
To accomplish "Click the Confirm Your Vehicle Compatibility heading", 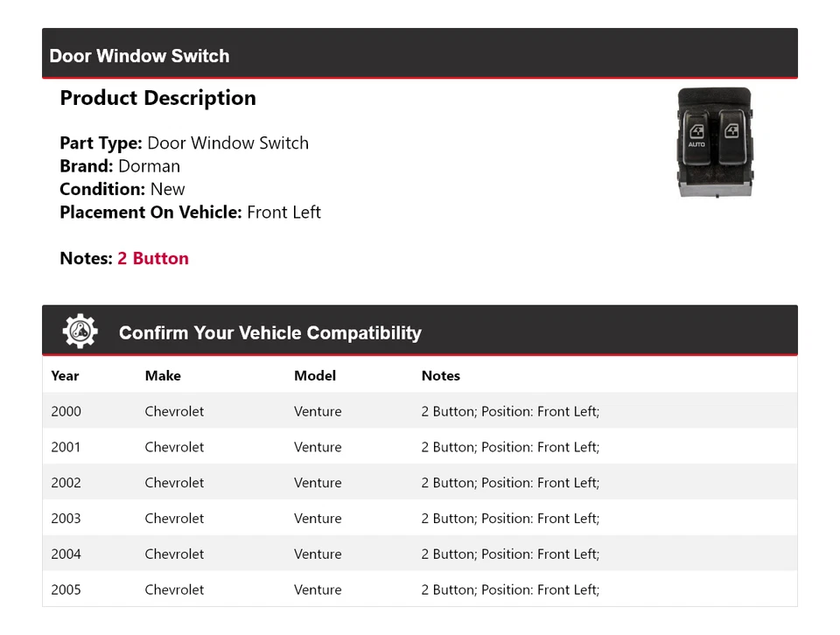I will (x=270, y=332).
